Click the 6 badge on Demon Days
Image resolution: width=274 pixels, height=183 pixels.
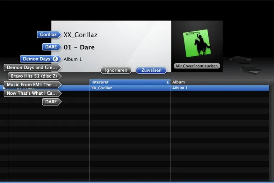[x=55, y=59]
